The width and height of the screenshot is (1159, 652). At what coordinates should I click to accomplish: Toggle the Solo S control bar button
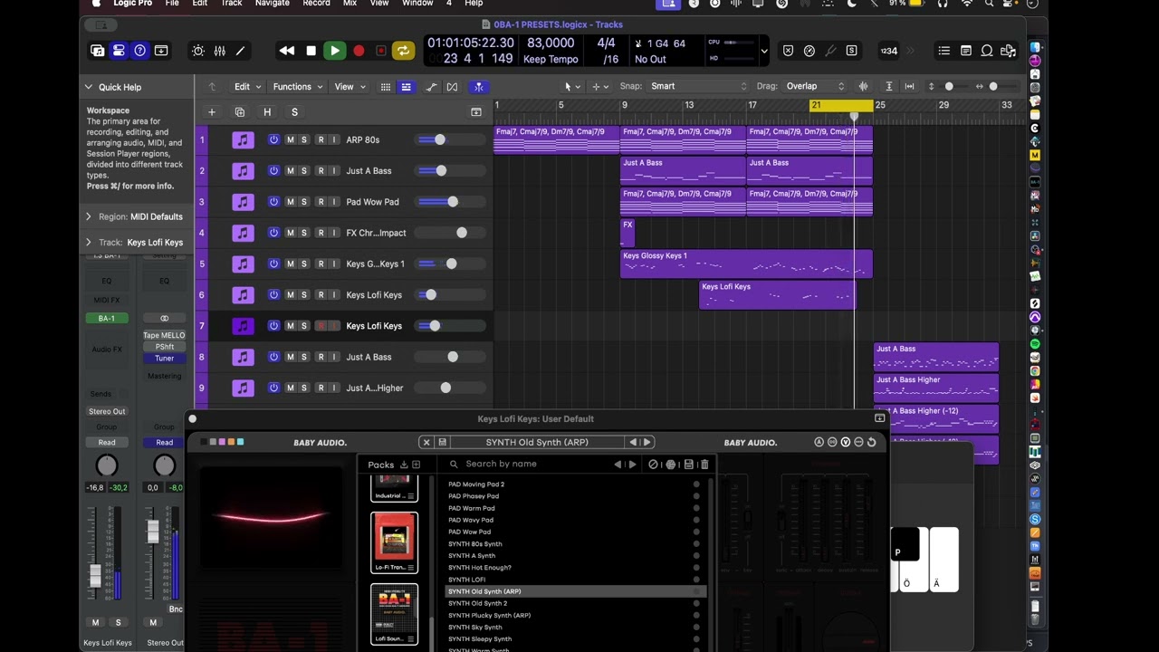[x=851, y=51]
